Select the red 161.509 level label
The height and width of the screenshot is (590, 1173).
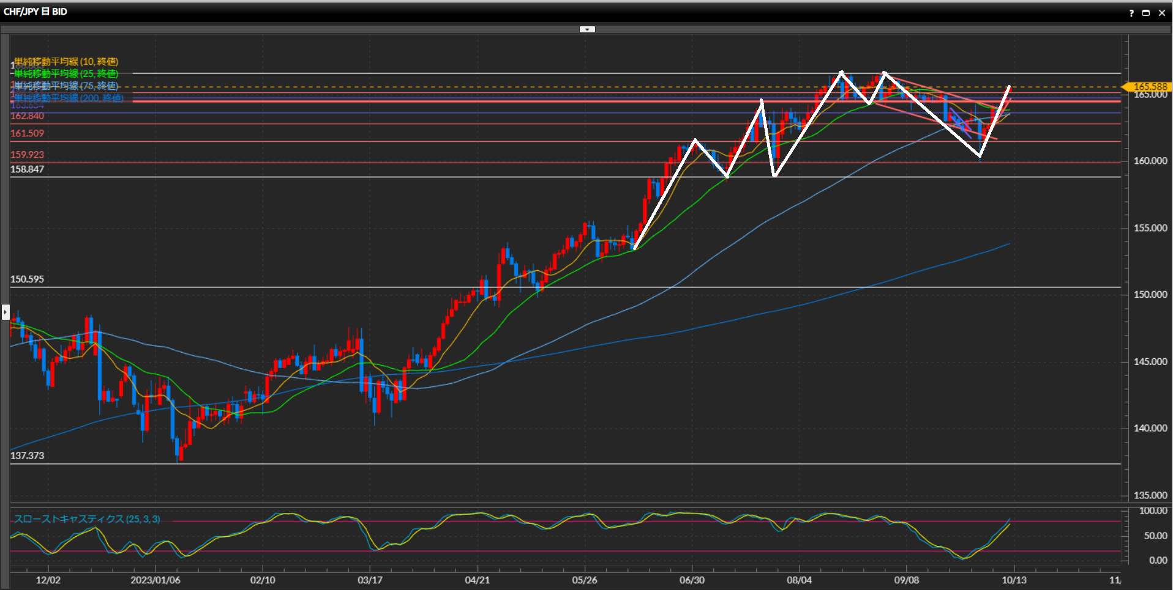28,133
